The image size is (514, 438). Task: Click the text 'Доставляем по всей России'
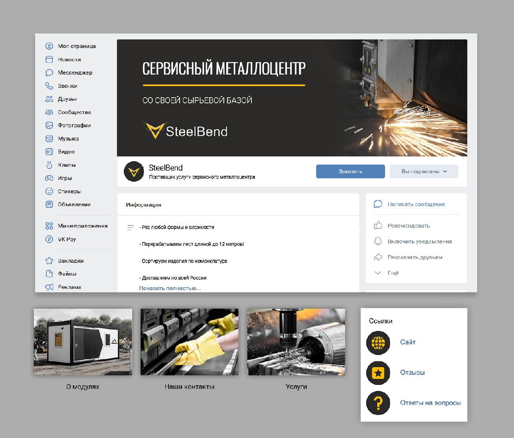point(173,278)
